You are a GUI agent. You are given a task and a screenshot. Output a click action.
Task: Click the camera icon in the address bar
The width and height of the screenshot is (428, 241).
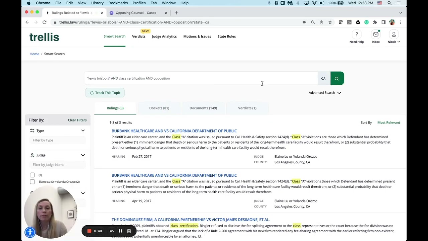coord(304,22)
